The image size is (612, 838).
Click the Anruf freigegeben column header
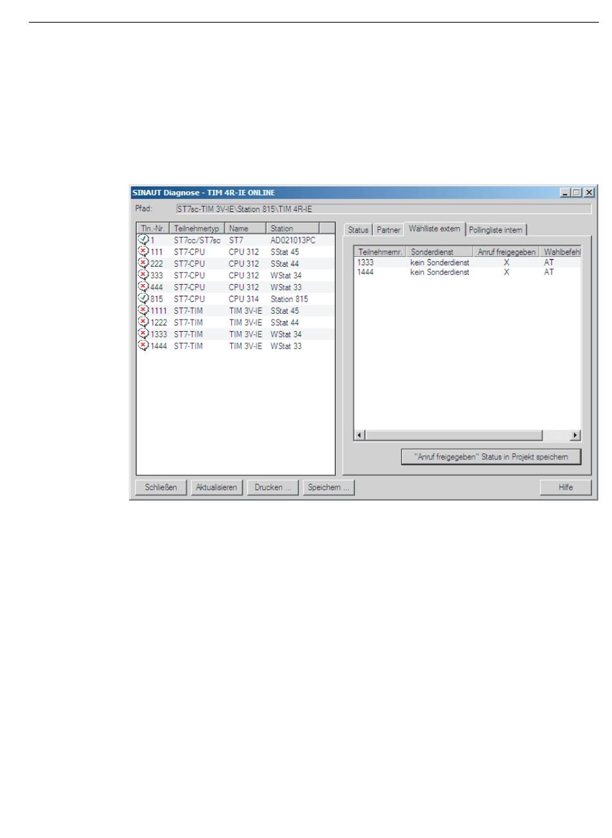coord(507,252)
